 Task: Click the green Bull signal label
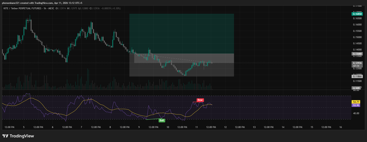click(162, 120)
